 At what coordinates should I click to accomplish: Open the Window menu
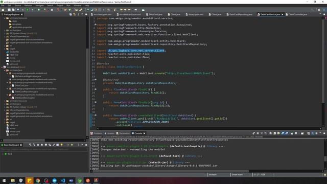[77, 6]
